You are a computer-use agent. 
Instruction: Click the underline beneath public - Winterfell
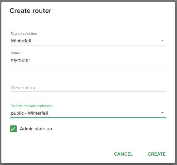click(x=88, y=118)
